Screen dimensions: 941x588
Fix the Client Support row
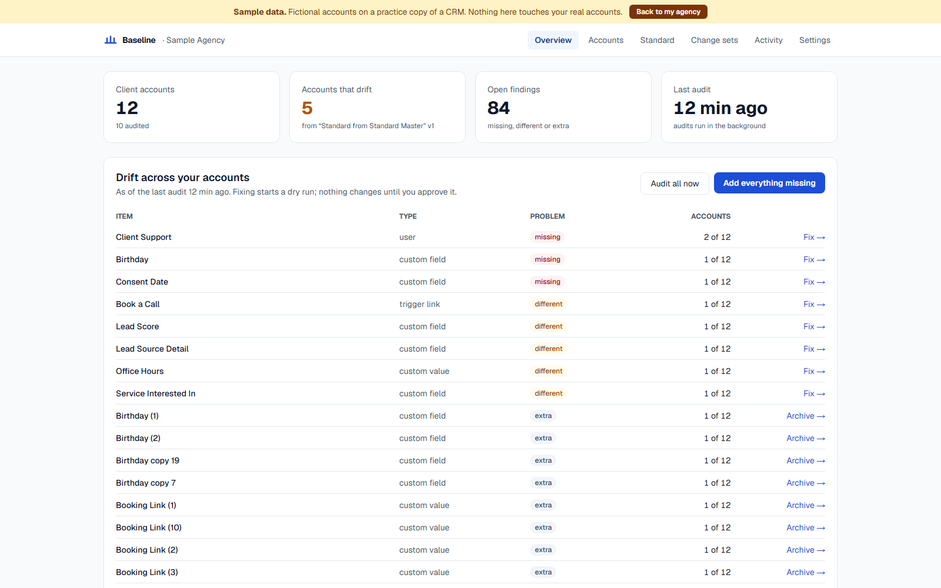pos(814,237)
